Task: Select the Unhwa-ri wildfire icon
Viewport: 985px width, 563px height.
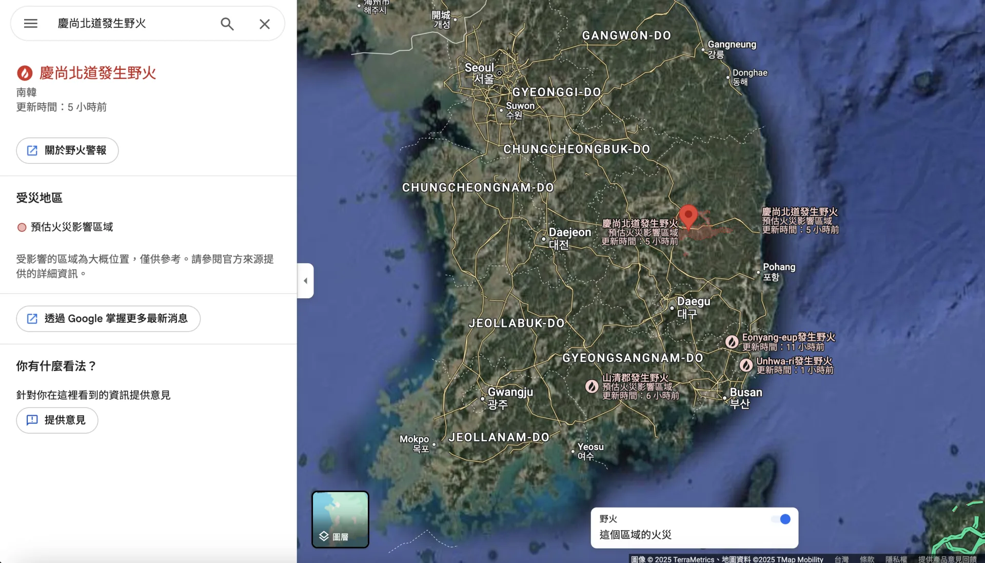Action: (x=746, y=365)
